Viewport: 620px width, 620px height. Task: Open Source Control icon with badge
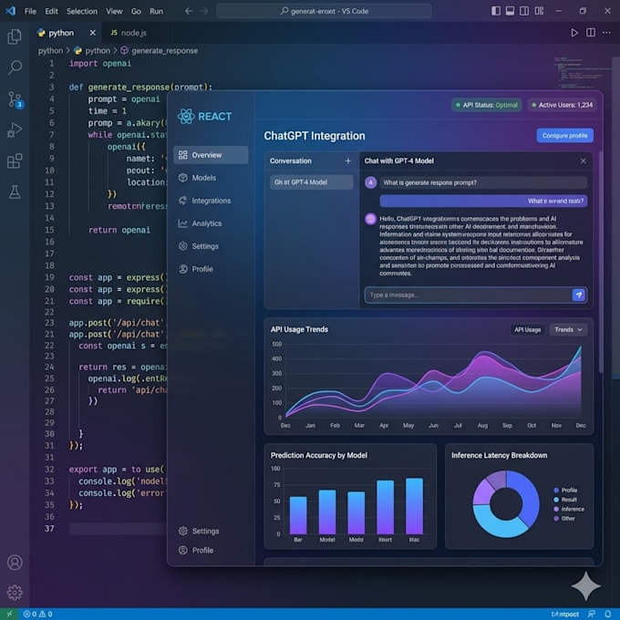click(x=15, y=99)
